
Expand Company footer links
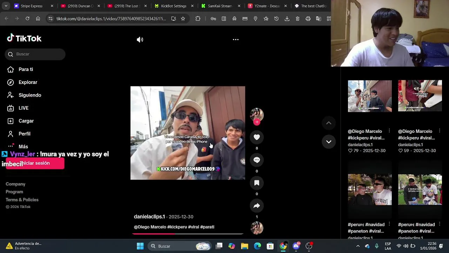click(x=15, y=184)
